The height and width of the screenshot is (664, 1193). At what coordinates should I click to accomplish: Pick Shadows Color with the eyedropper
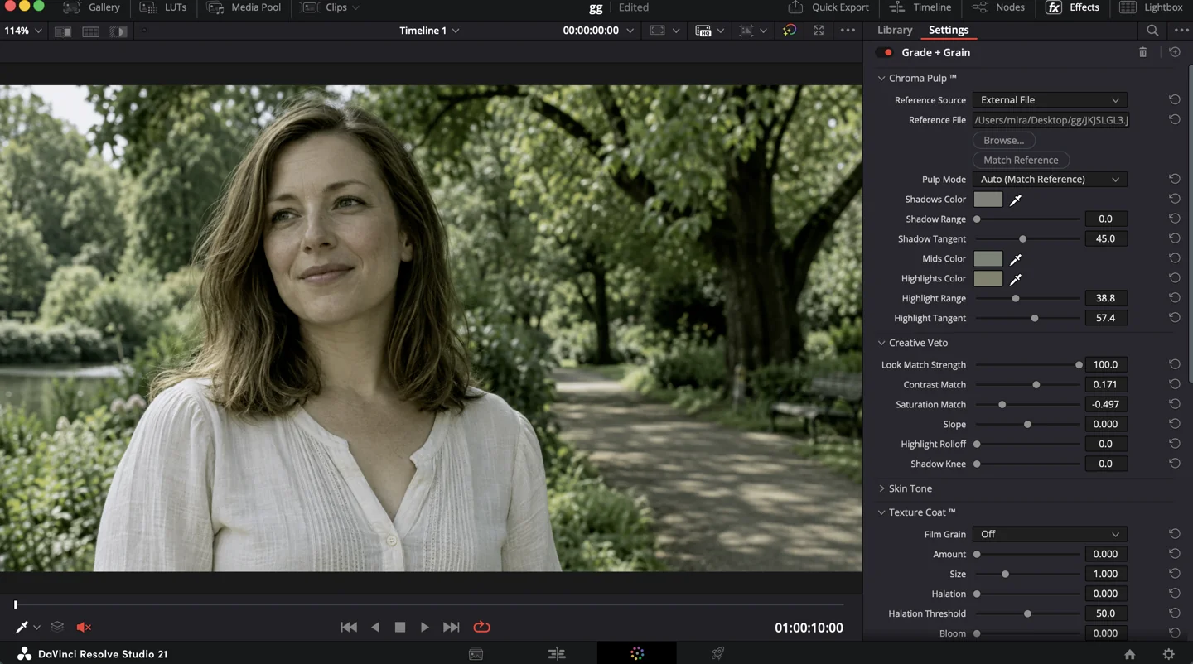(x=1016, y=200)
